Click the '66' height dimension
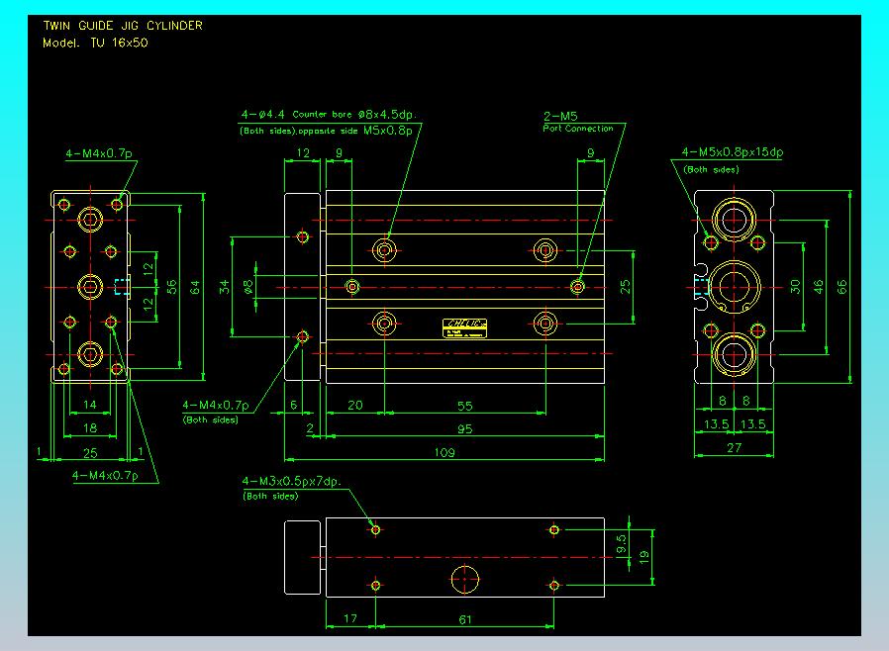The image size is (889, 651). pyautogui.click(x=841, y=287)
